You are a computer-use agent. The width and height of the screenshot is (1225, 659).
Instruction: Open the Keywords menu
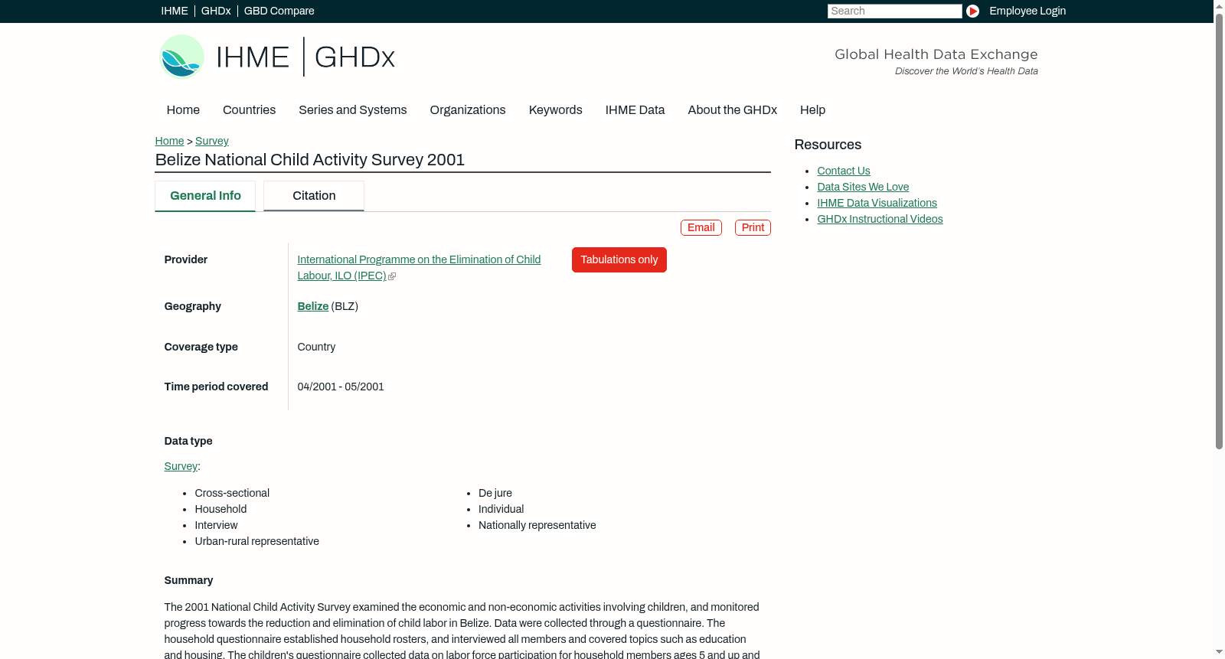click(556, 110)
